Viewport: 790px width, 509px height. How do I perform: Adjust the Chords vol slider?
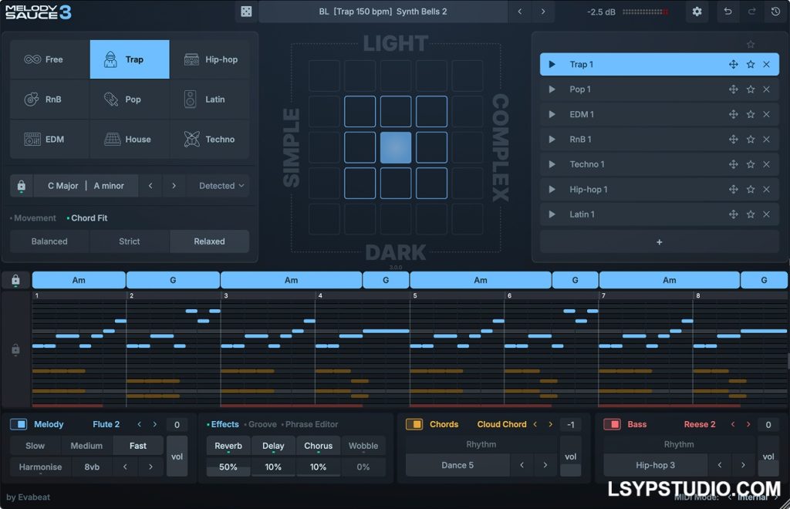click(x=570, y=456)
